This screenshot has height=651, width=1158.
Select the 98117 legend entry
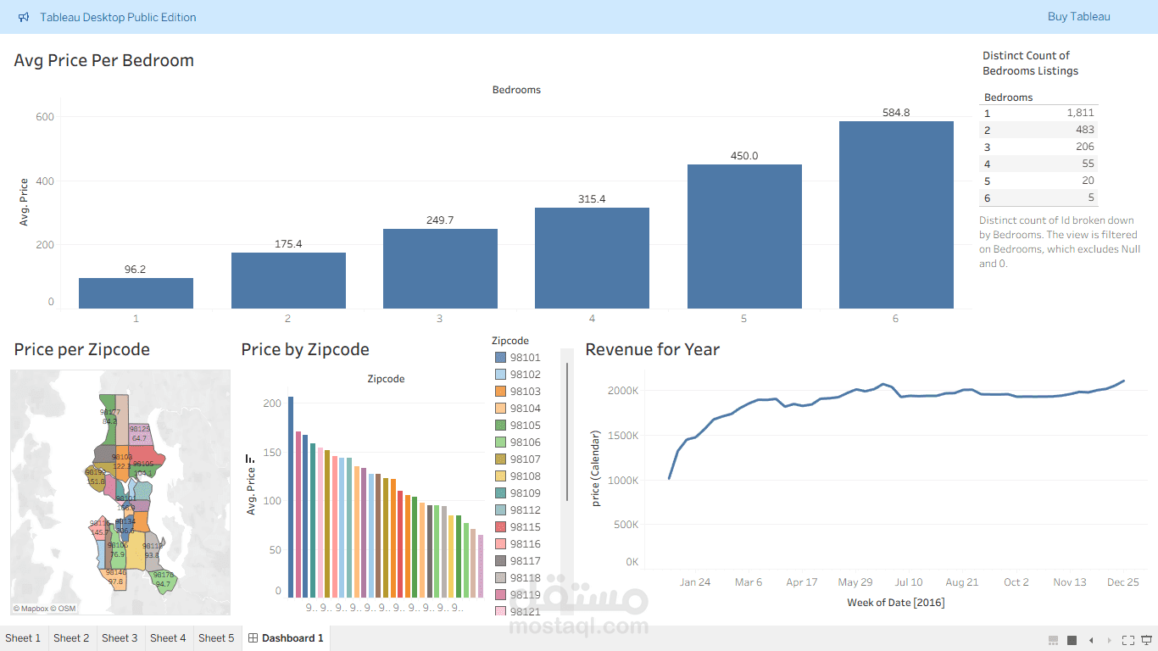518,561
